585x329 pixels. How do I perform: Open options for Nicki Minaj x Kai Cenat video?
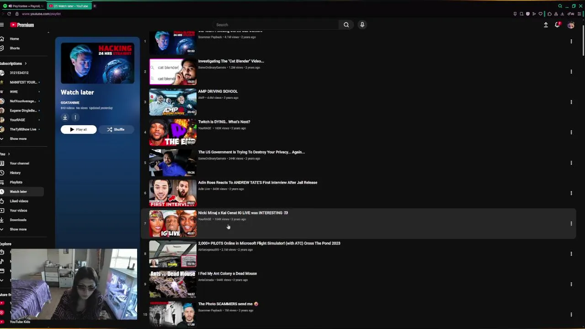[x=571, y=223]
